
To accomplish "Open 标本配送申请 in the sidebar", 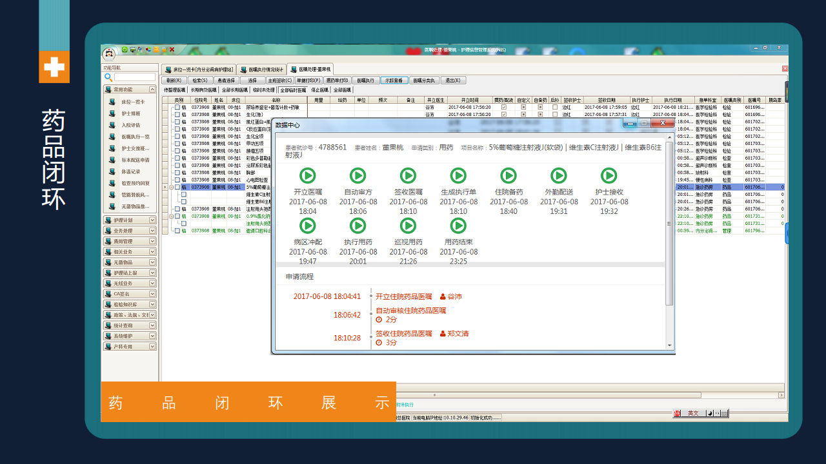I will click(136, 160).
